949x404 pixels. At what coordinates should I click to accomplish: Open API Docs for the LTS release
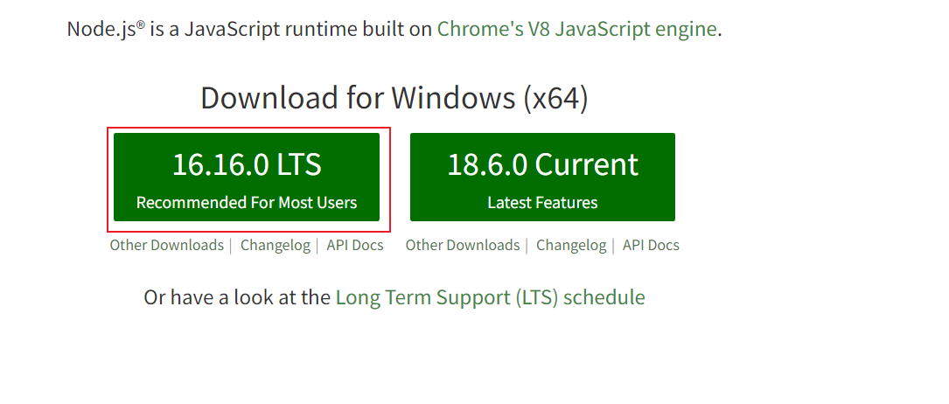tap(355, 246)
